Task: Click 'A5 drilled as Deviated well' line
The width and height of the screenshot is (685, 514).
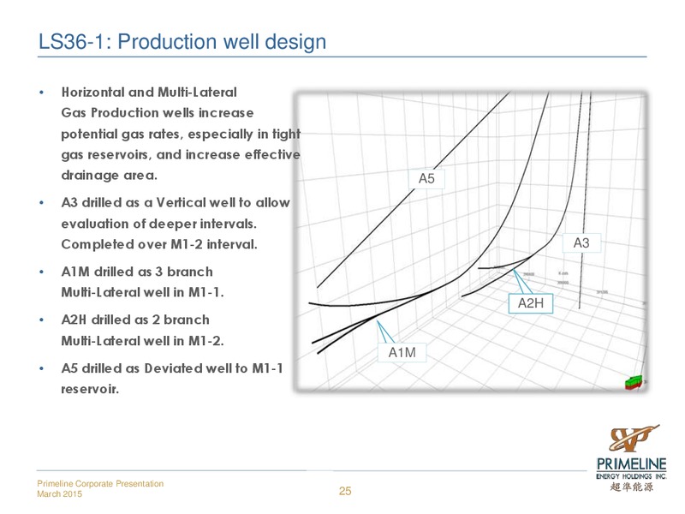Action: pos(172,368)
